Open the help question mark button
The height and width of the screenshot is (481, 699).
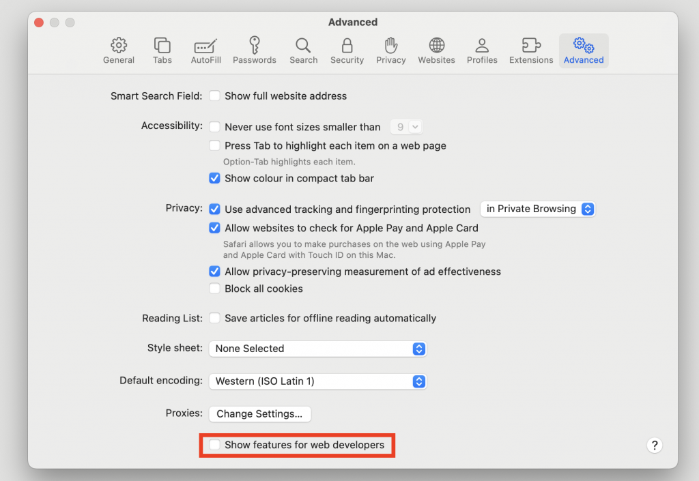pyautogui.click(x=655, y=445)
